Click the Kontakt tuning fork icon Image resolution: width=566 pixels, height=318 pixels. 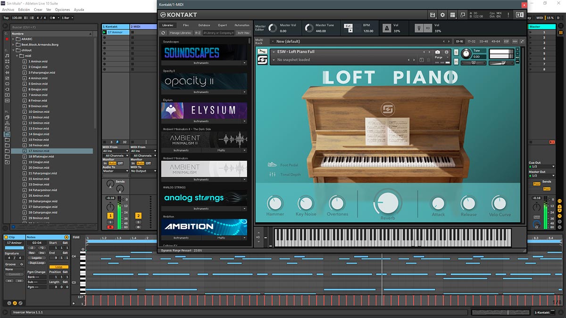(419, 28)
